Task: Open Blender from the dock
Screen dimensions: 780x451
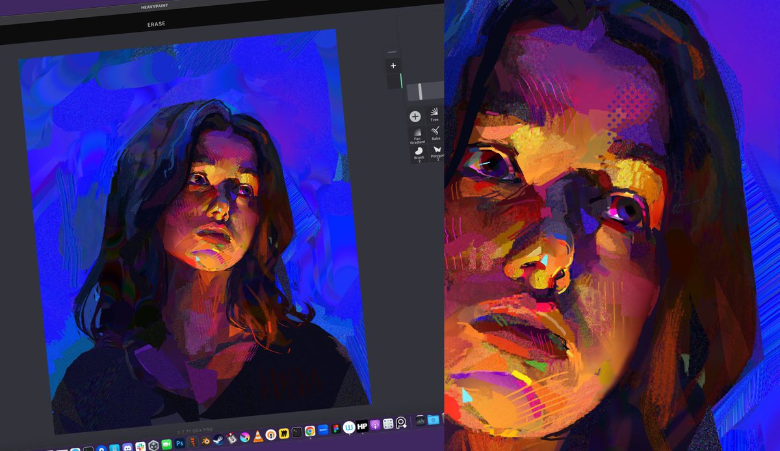Action: pyautogui.click(x=205, y=442)
